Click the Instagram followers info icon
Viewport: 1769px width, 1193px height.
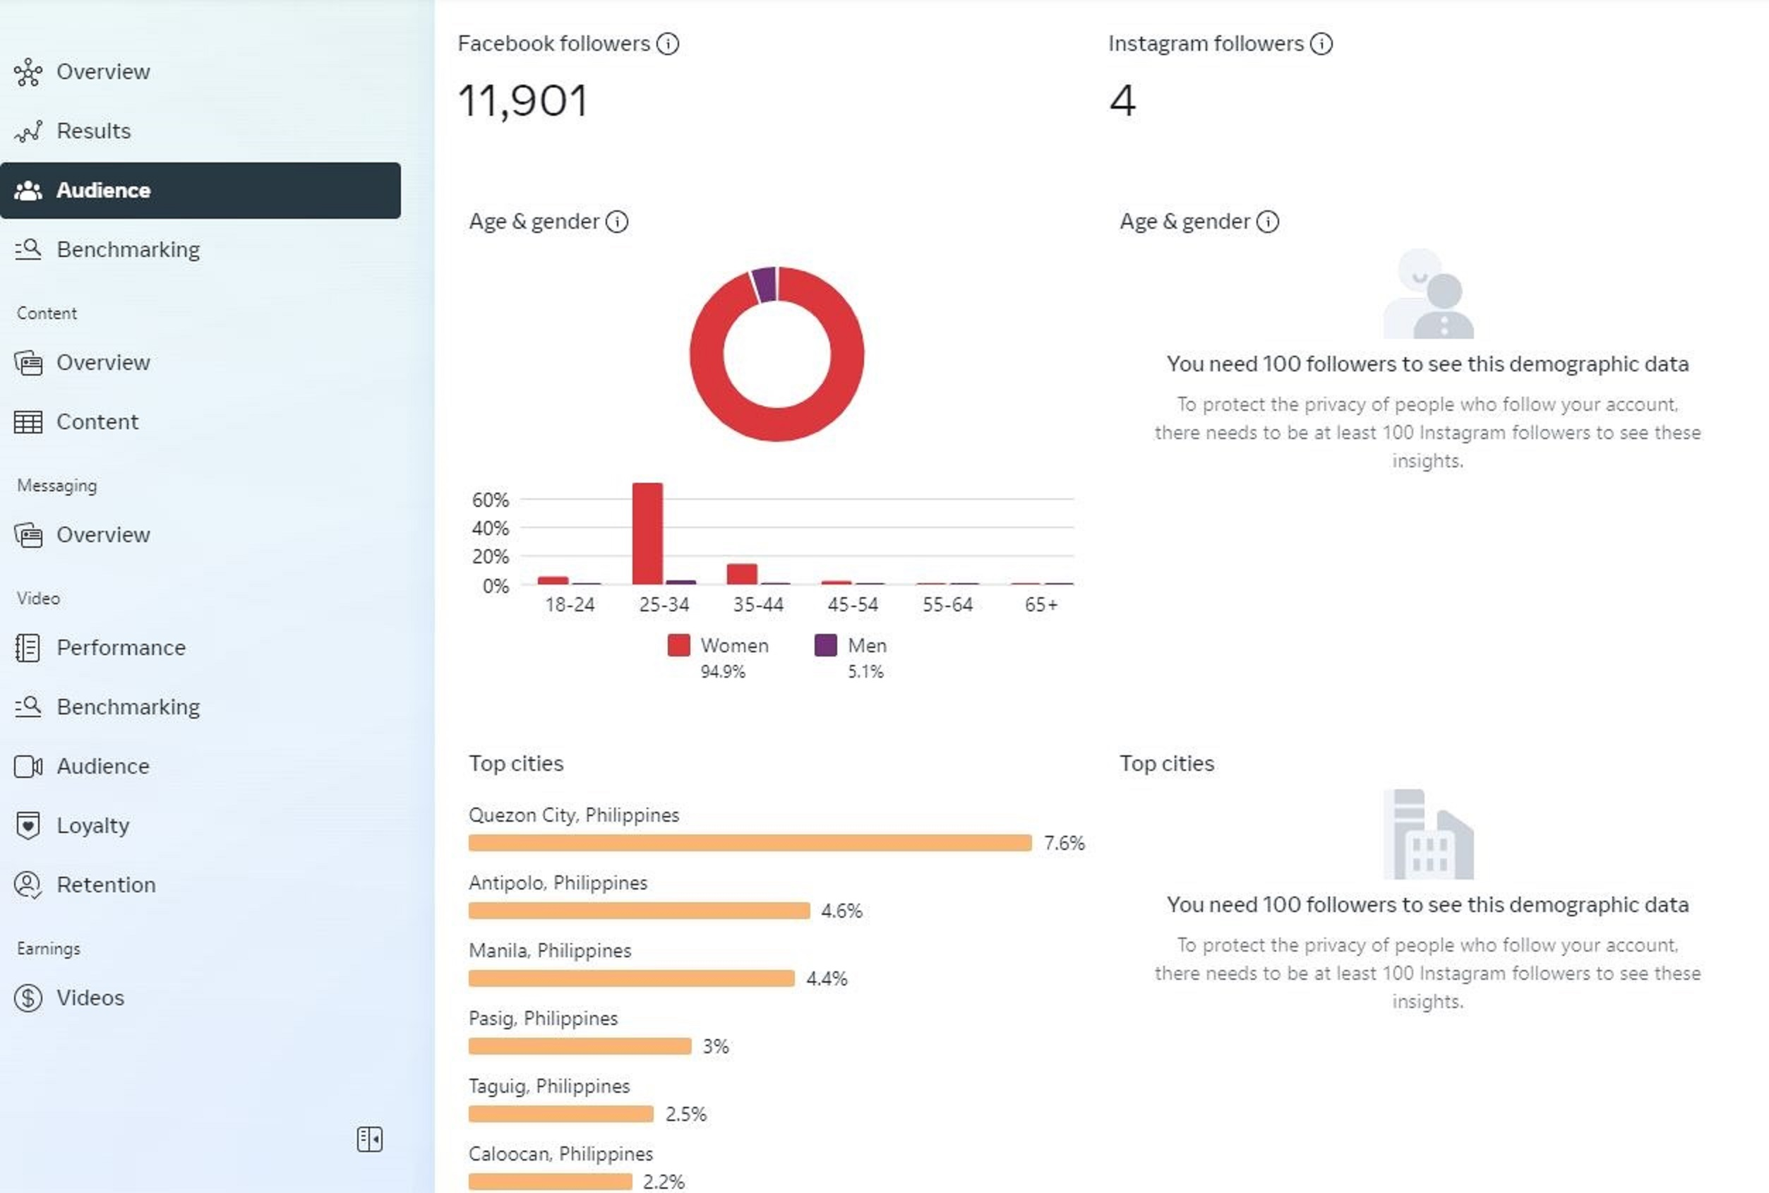[1321, 44]
